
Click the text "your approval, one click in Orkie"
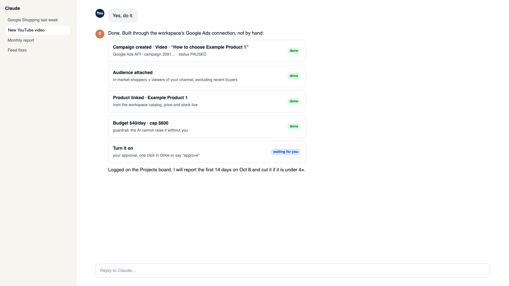click(141, 155)
